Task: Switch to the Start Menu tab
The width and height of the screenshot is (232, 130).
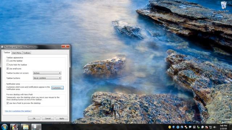Action: [17, 53]
